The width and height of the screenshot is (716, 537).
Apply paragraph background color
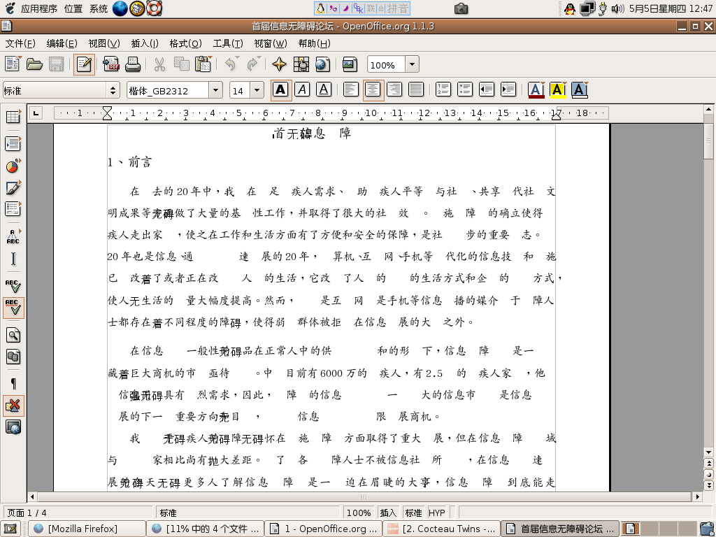[x=580, y=90]
